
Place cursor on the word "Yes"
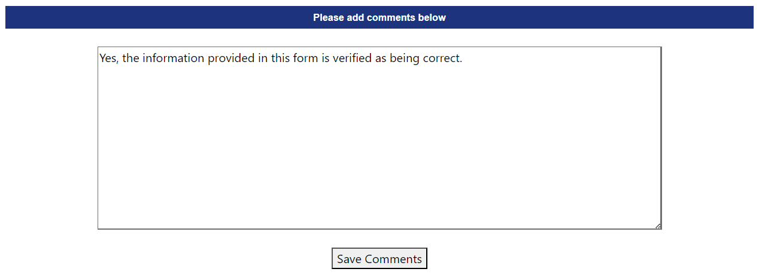click(108, 59)
